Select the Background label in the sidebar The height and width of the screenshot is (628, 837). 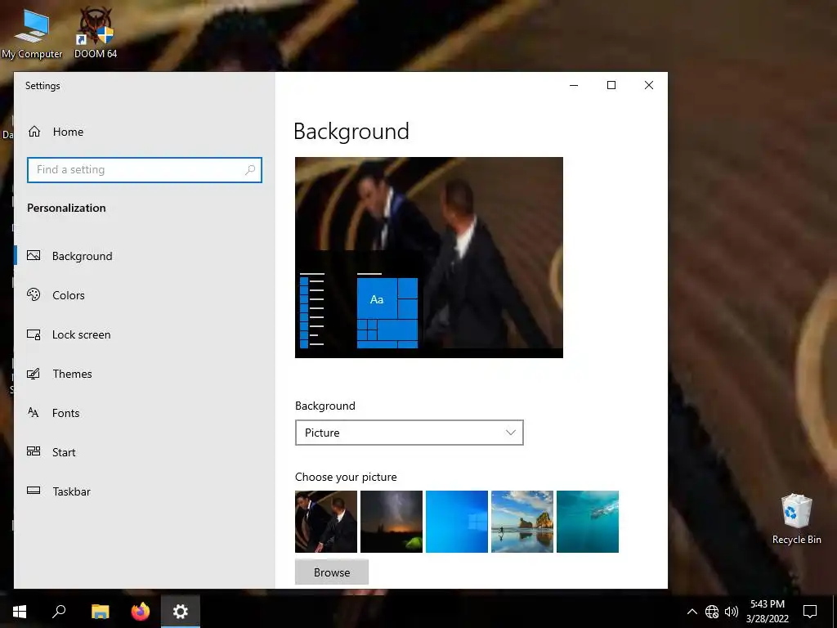pyautogui.click(x=83, y=256)
